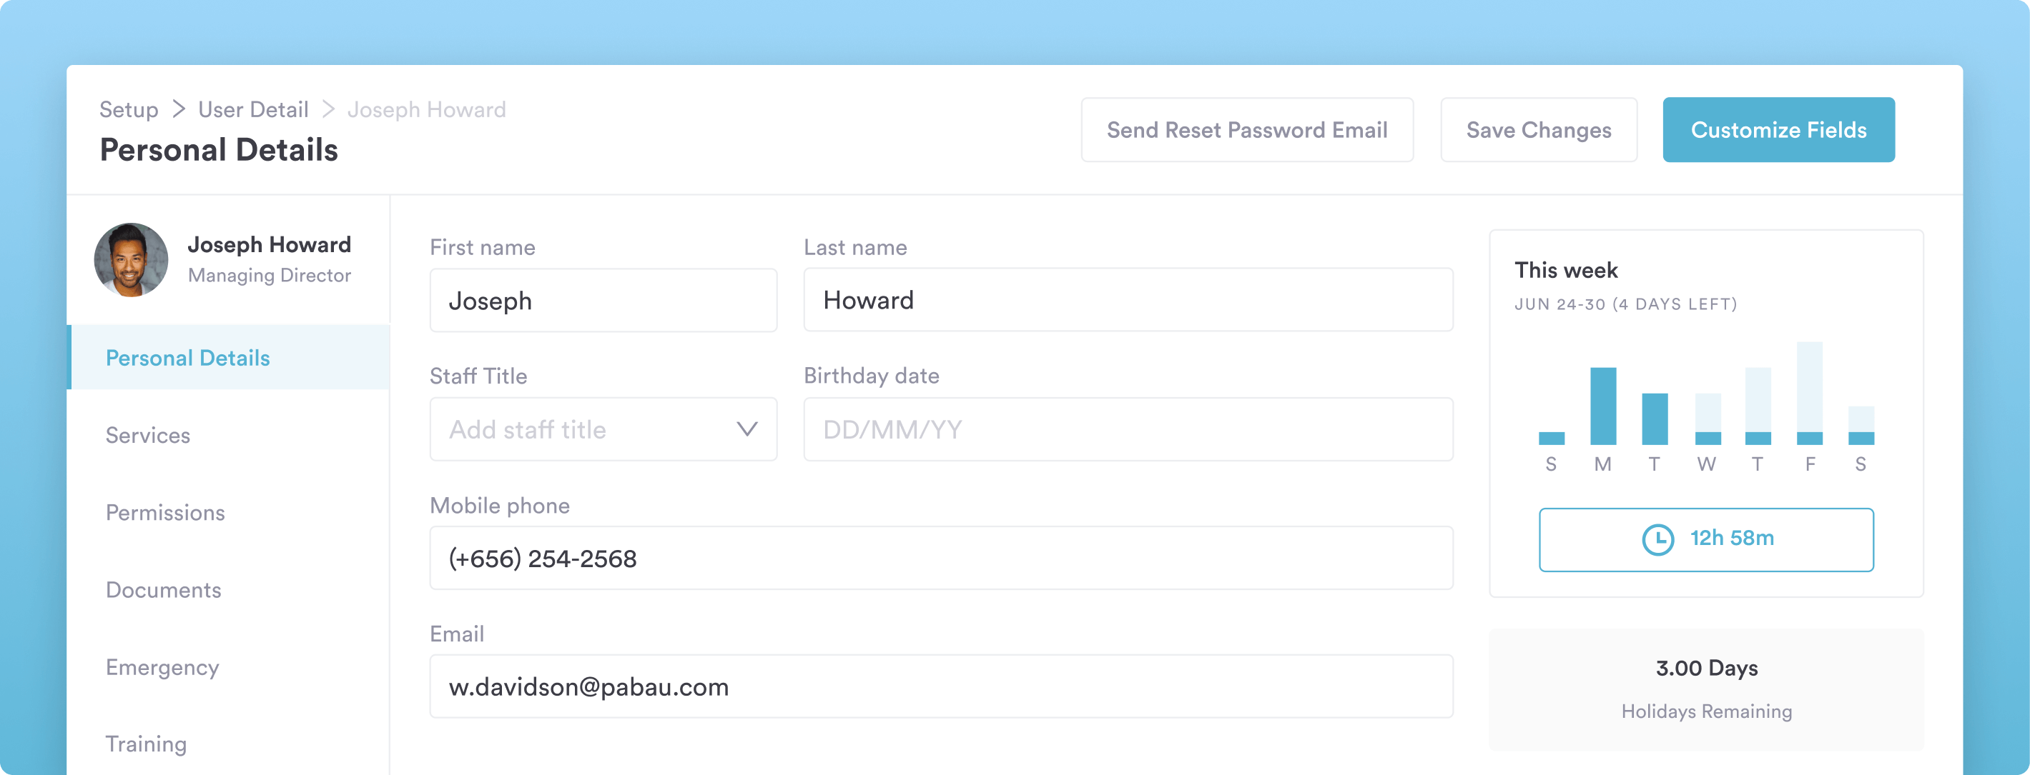Click Send Reset Password Email button

[1247, 130]
